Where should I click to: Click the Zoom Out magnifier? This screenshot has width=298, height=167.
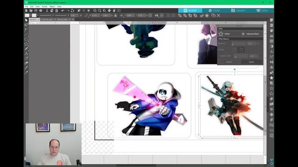(100, 11)
